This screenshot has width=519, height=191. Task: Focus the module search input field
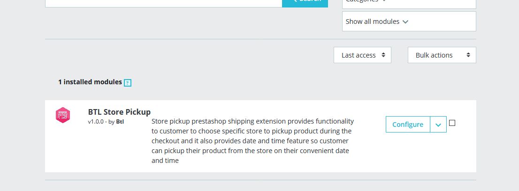(163, 3)
